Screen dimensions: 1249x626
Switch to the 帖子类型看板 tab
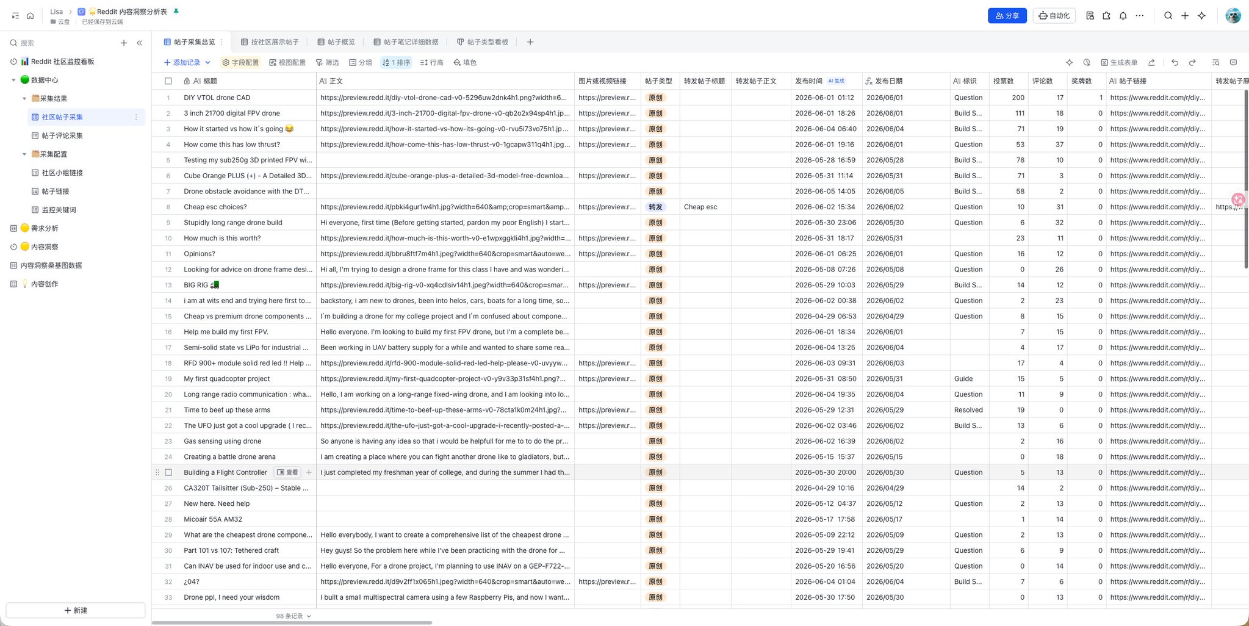[x=483, y=42]
